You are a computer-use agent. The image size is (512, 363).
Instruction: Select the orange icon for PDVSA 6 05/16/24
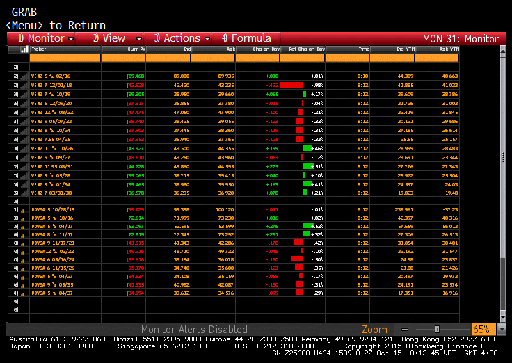pyautogui.click(x=22, y=261)
